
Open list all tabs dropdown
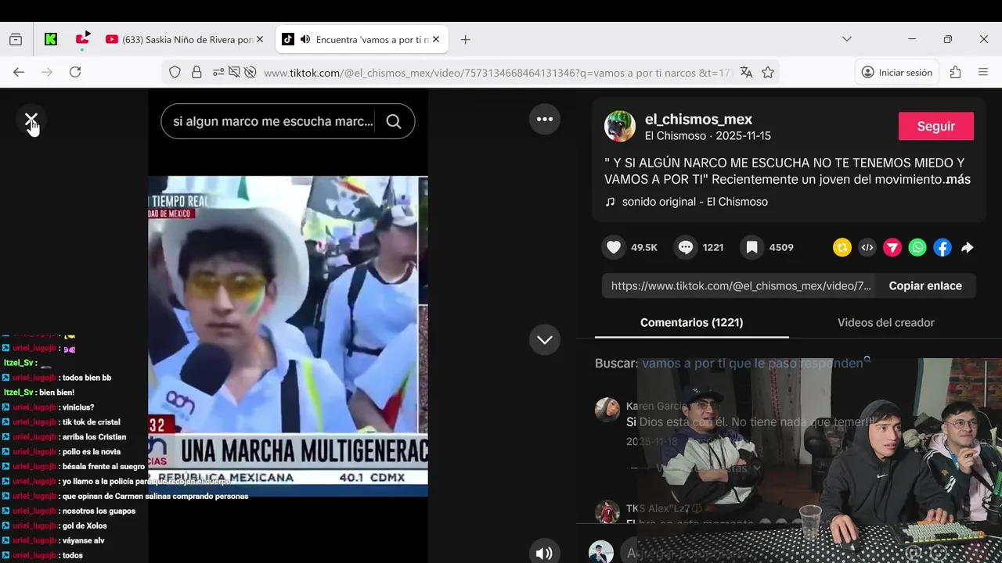[x=846, y=39]
